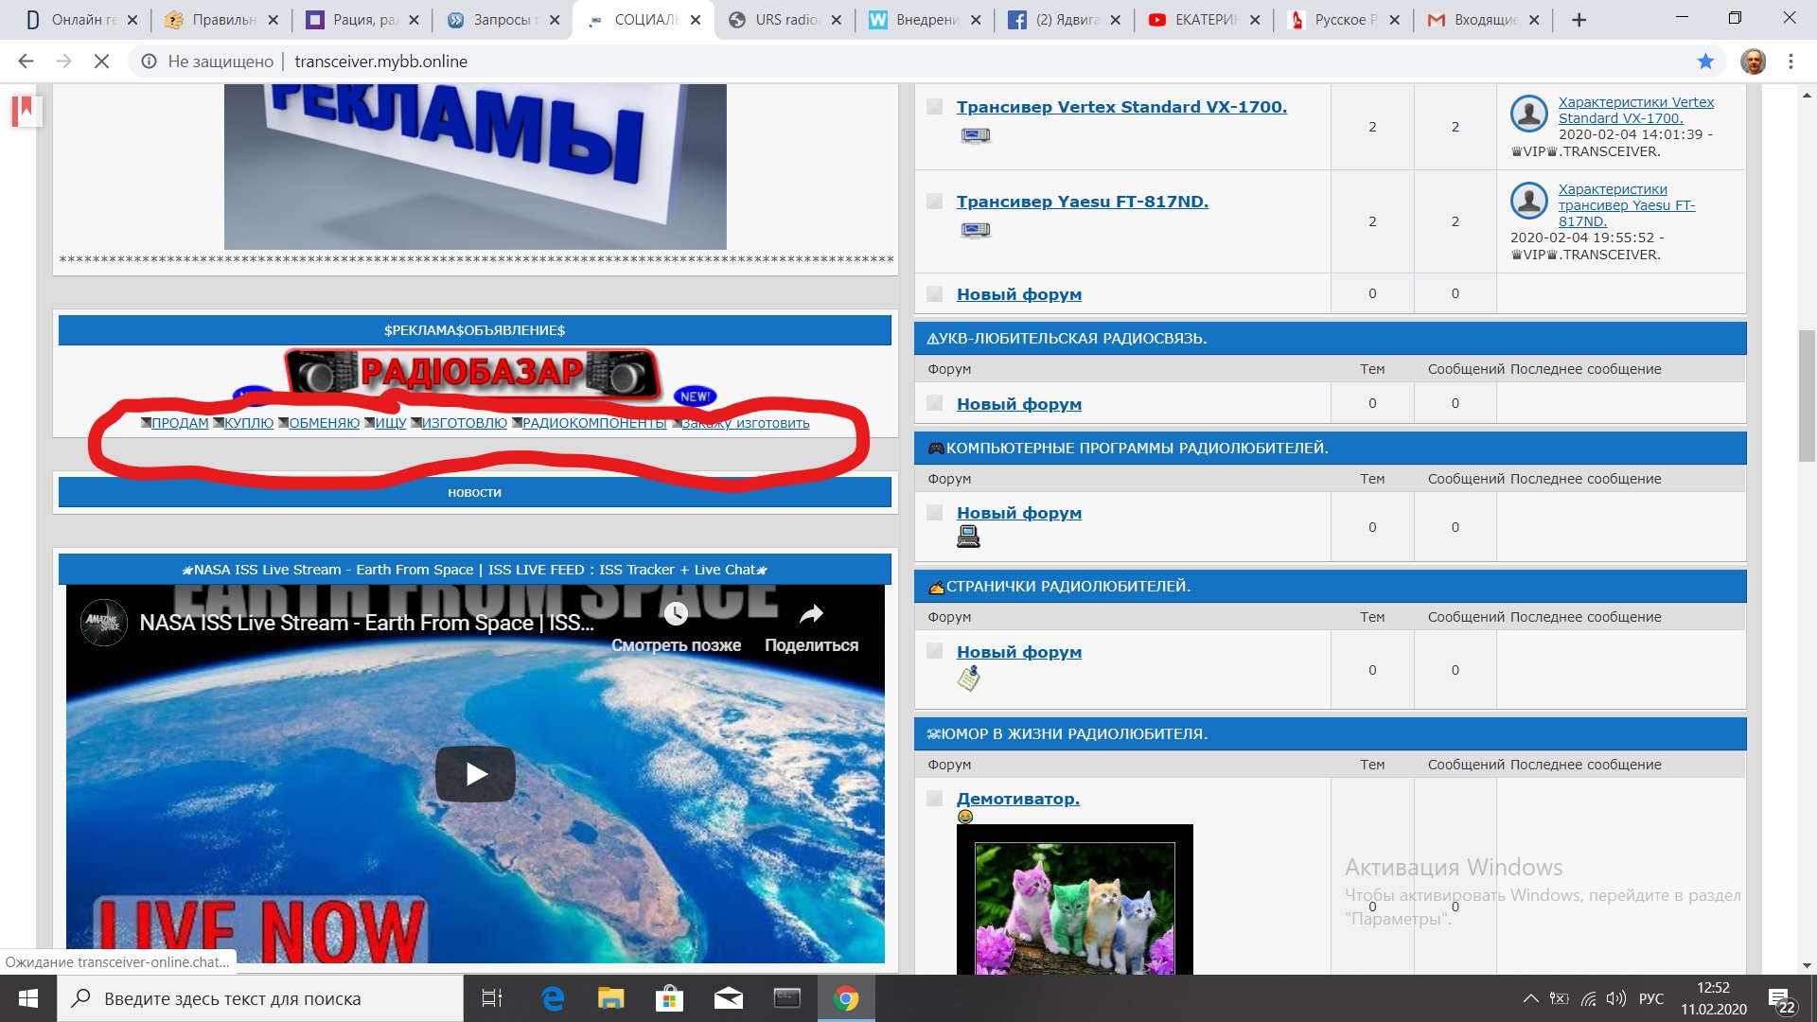Click the НОВОСТИ header bar

(x=474, y=492)
